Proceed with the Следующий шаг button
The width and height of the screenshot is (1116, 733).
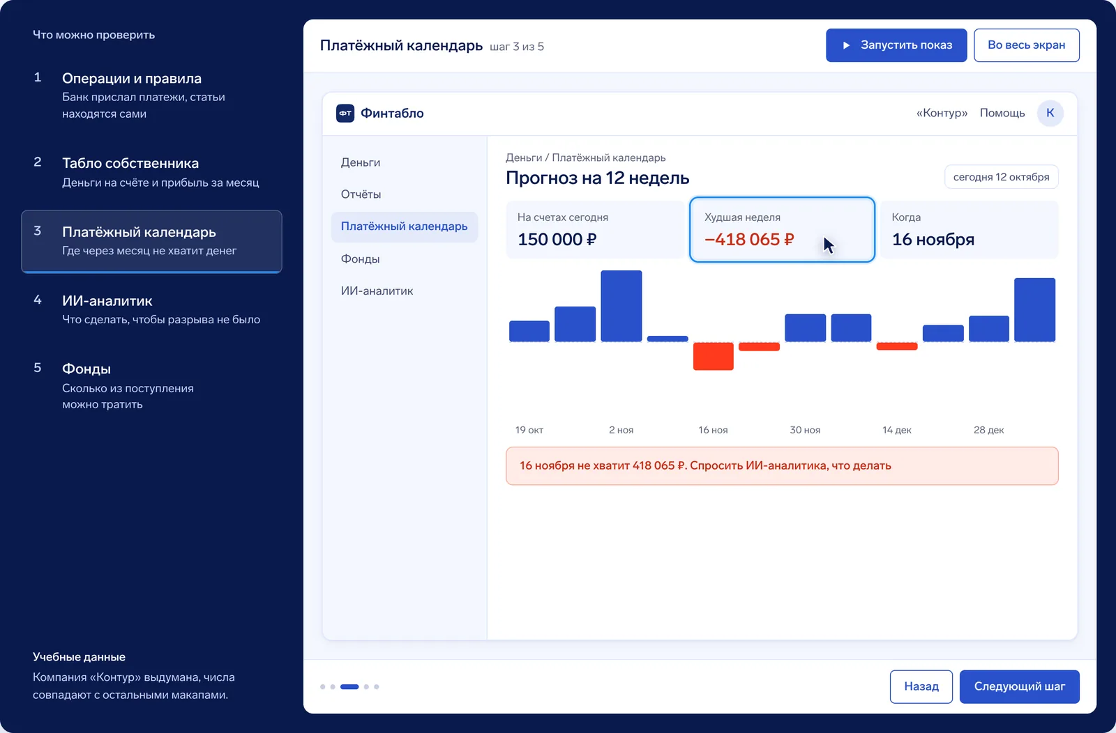pyautogui.click(x=1019, y=686)
